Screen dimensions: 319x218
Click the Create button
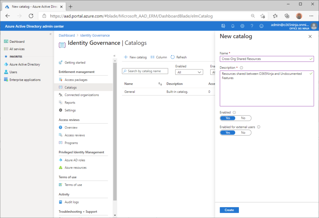[x=229, y=210]
